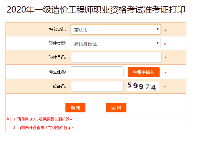Focus the 考生姓名 text field
The width and height of the screenshot is (197, 142).
point(97,72)
